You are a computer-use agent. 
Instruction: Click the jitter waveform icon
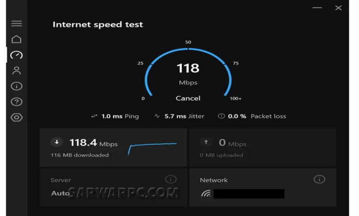coord(157,116)
